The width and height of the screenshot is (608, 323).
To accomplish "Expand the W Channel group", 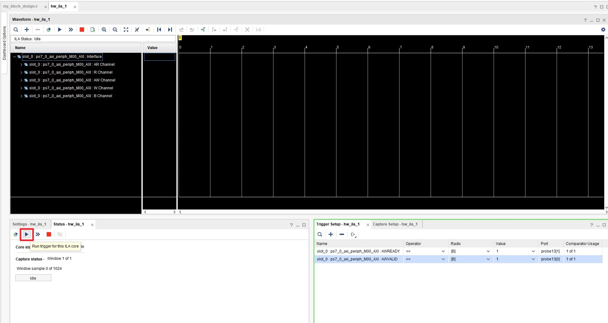I will coord(21,88).
